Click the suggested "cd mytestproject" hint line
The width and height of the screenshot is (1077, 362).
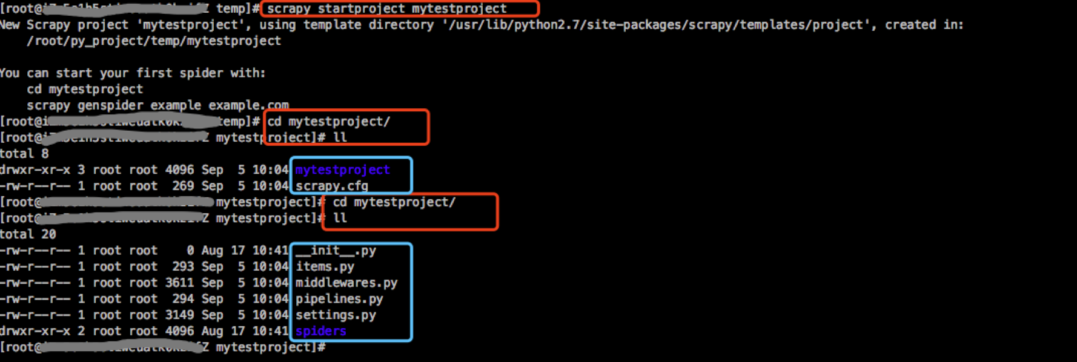[85, 90]
